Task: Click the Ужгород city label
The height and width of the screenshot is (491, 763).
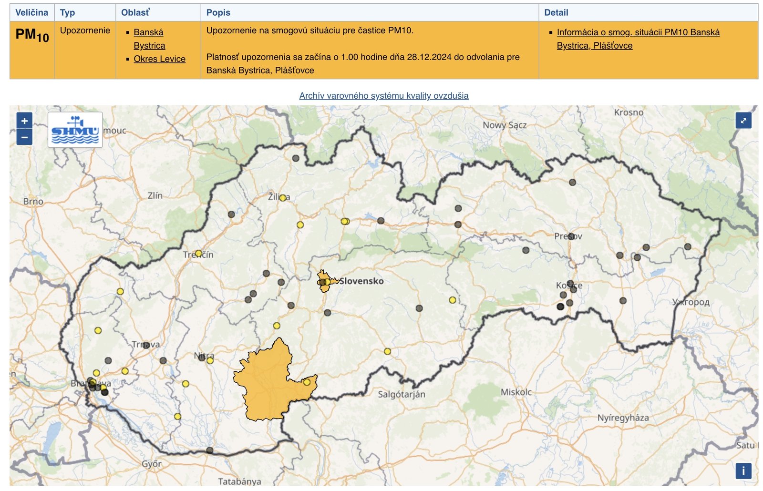Action: click(691, 302)
